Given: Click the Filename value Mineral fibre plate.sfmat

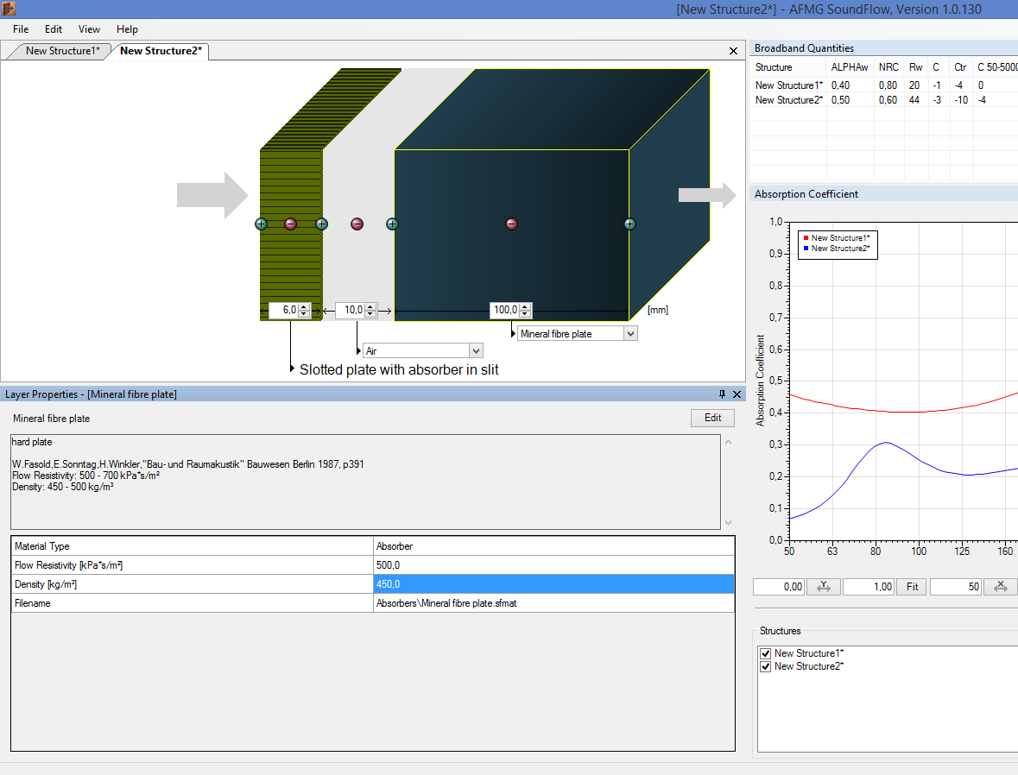Looking at the screenshot, I should [553, 603].
